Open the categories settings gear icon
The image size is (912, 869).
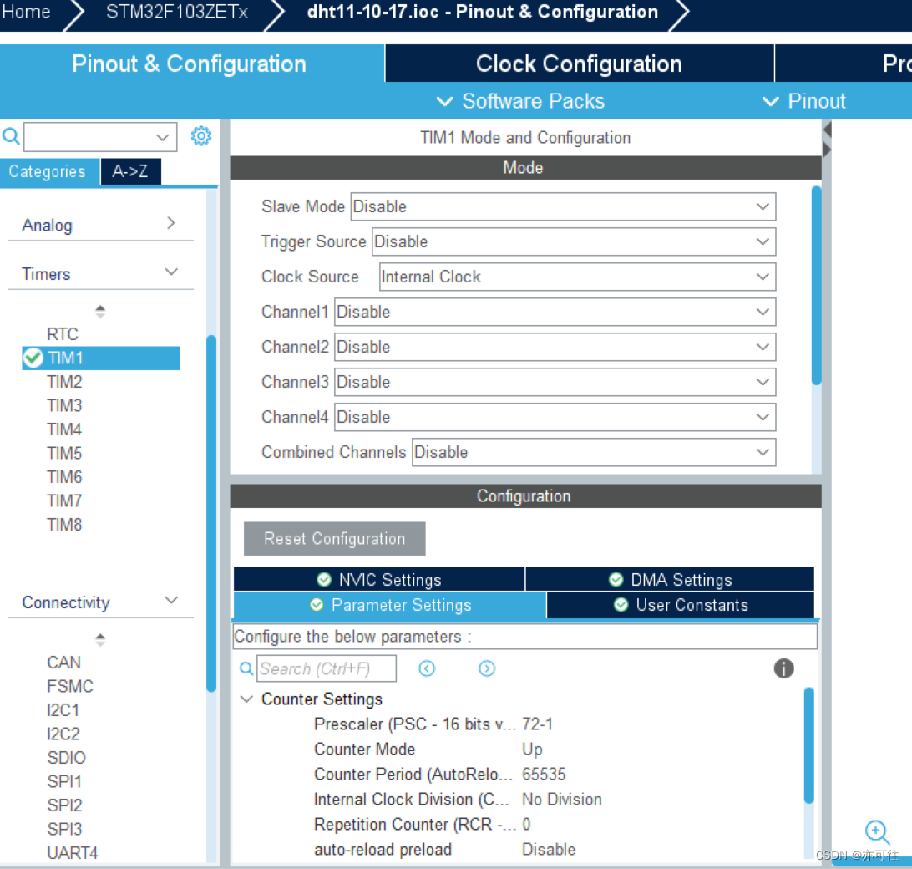pyautogui.click(x=201, y=136)
